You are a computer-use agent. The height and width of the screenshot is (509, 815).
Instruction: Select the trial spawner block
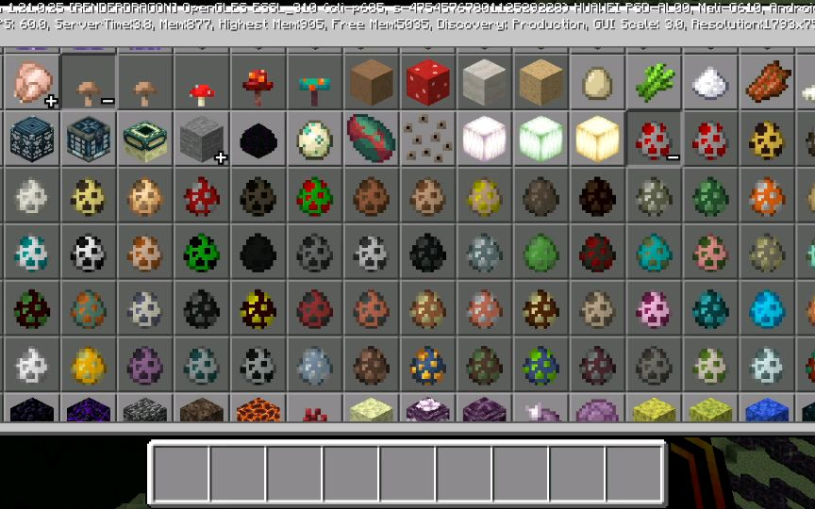(x=89, y=139)
